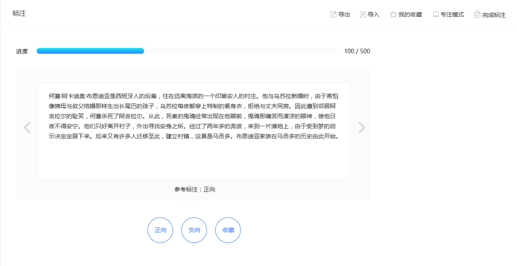Open 我的收藏 from the top bar

point(410,15)
